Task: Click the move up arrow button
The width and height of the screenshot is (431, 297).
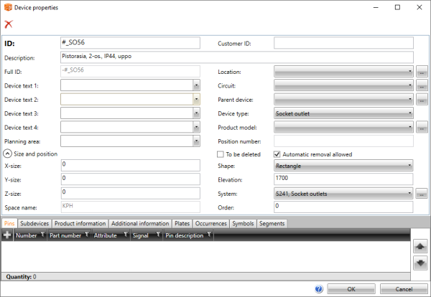Action: pyautogui.click(x=420, y=245)
